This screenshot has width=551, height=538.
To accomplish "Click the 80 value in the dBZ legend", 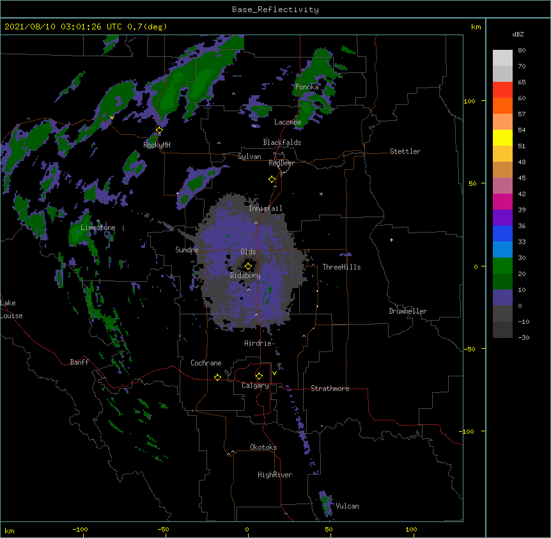I will coord(522,50).
